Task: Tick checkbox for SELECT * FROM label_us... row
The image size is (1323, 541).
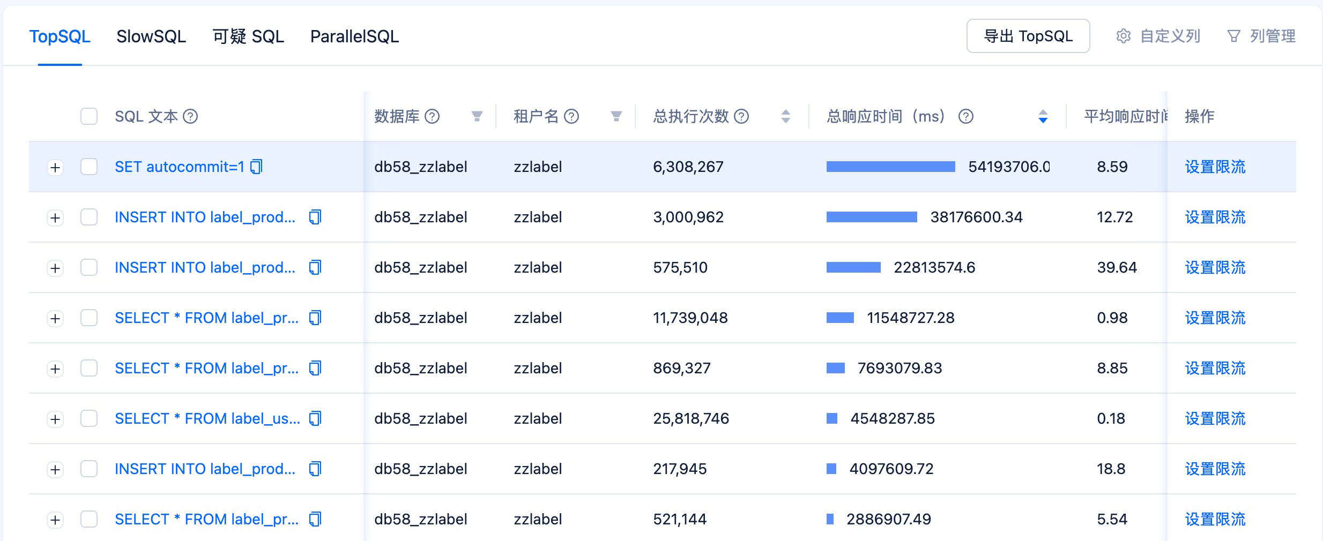Action: [89, 418]
